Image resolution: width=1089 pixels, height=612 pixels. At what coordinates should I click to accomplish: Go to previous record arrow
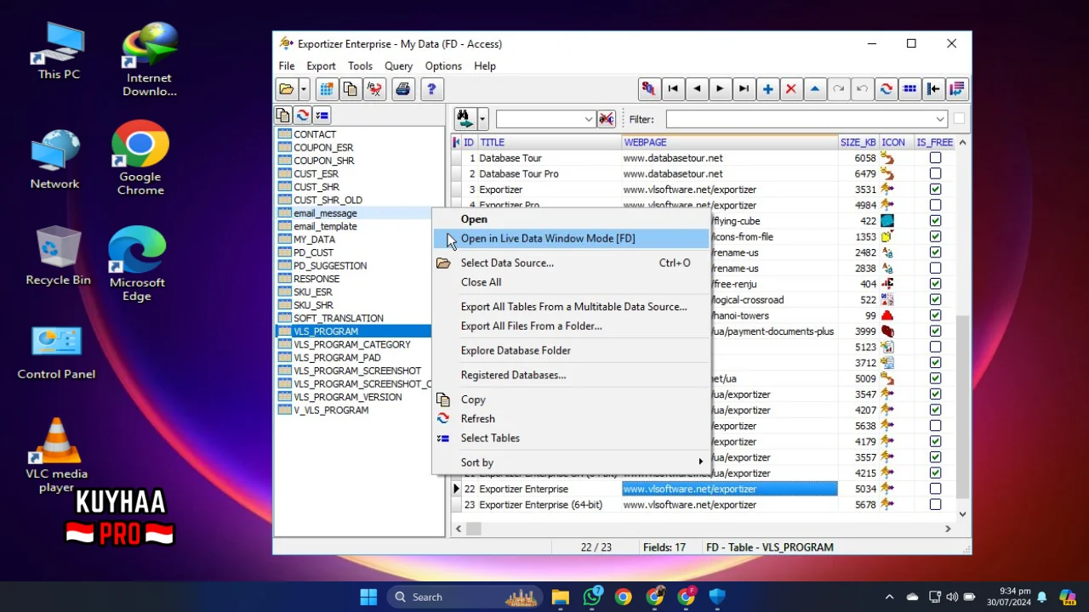(697, 89)
